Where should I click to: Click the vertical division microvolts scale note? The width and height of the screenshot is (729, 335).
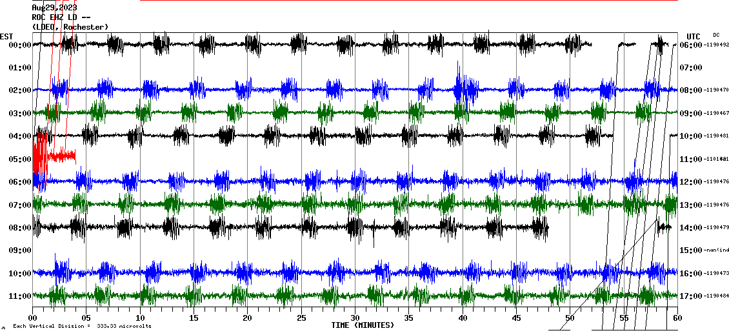point(82,326)
